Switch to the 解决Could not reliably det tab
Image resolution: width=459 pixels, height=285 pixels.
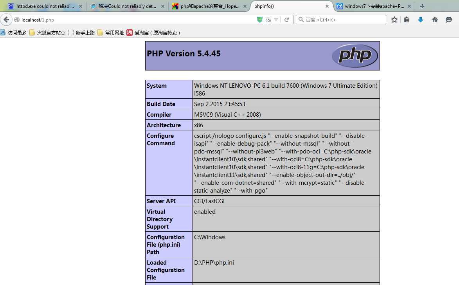(x=127, y=6)
